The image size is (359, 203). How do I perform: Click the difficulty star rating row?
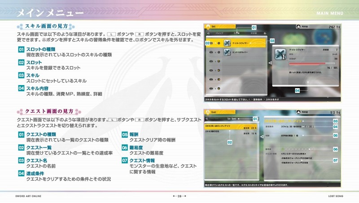[x=297, y=149]
